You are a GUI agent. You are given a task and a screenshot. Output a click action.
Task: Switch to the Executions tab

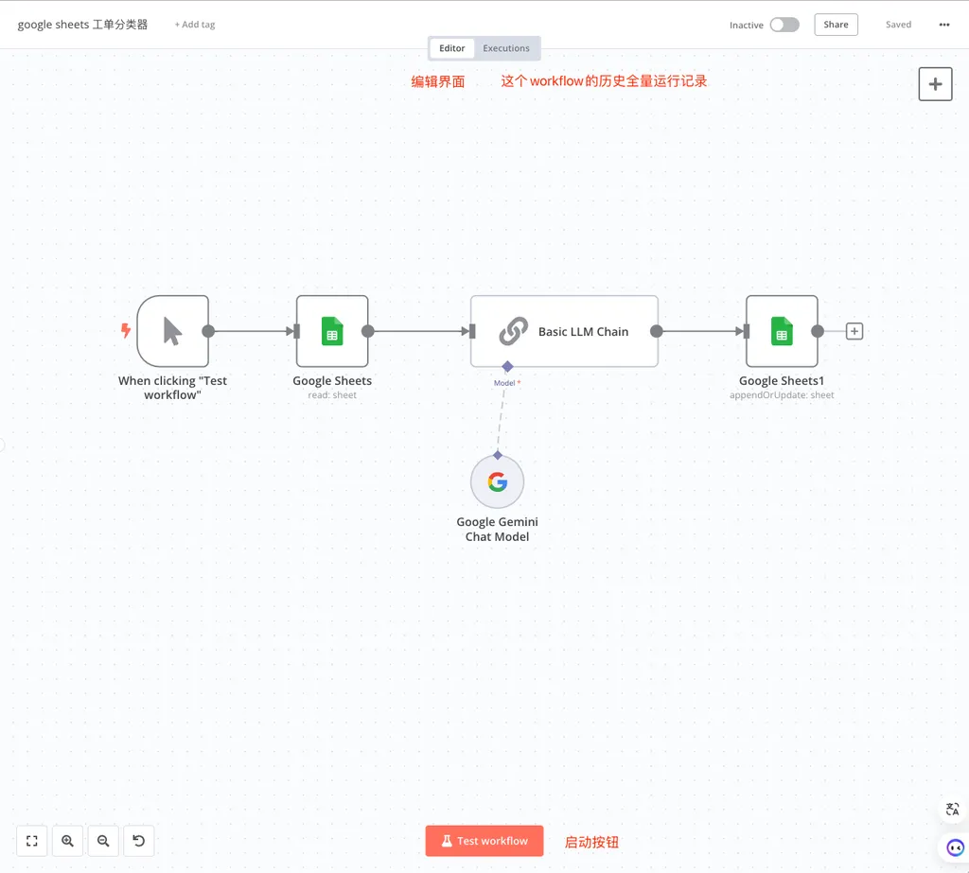[506, 48]
